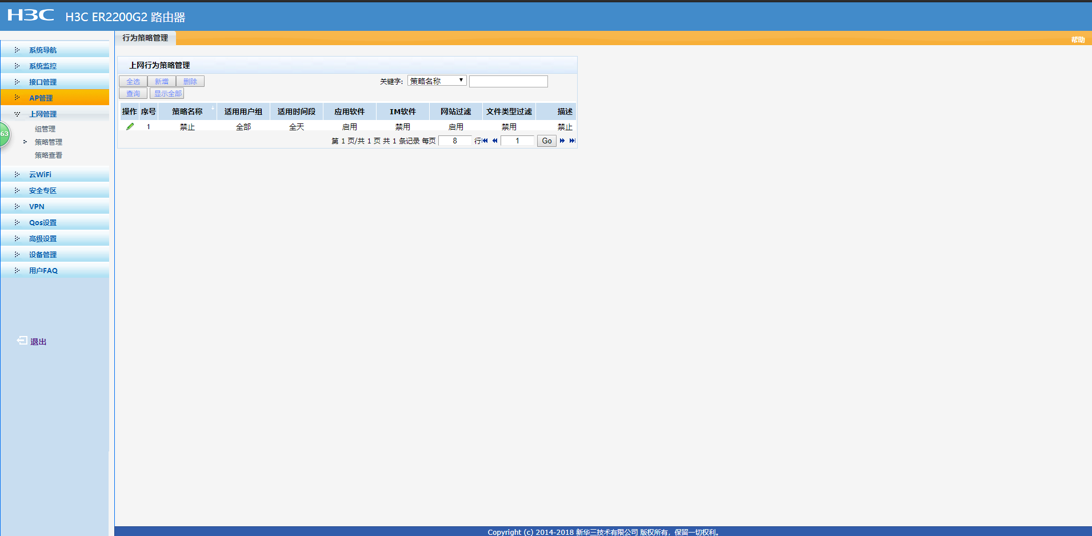Click the H3C logo

coord(31,15)
